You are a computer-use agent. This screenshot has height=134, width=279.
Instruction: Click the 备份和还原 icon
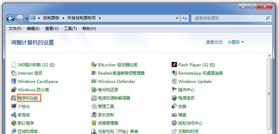click(94, 90)
